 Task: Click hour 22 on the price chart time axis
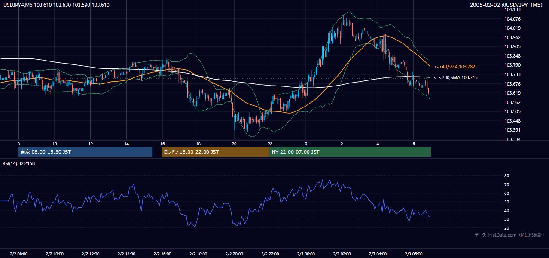coord(270,144)
